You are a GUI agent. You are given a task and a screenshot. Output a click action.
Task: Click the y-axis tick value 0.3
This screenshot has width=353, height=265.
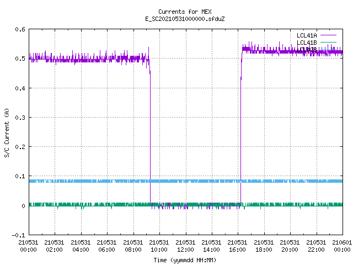(20, 118)
